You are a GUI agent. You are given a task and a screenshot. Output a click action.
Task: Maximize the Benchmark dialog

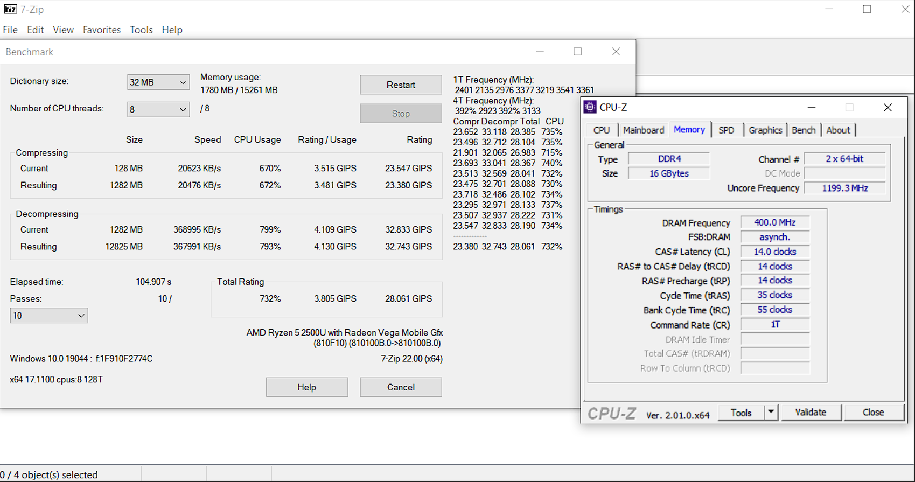pos(578,52)
